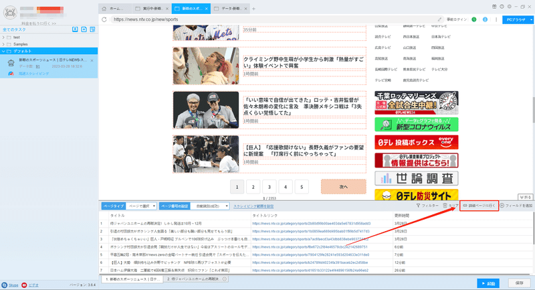Click the robot icon of the sports news task
The height and width of the screenshot is (290, 535).
click(x=11, y=63)
